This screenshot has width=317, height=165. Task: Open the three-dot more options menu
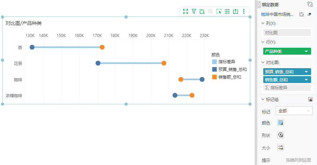pos(244,11)
